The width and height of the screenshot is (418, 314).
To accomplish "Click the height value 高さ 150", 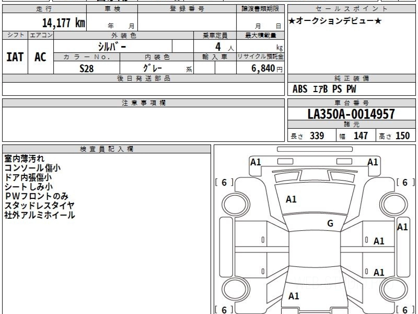I will tap(395, 136).
